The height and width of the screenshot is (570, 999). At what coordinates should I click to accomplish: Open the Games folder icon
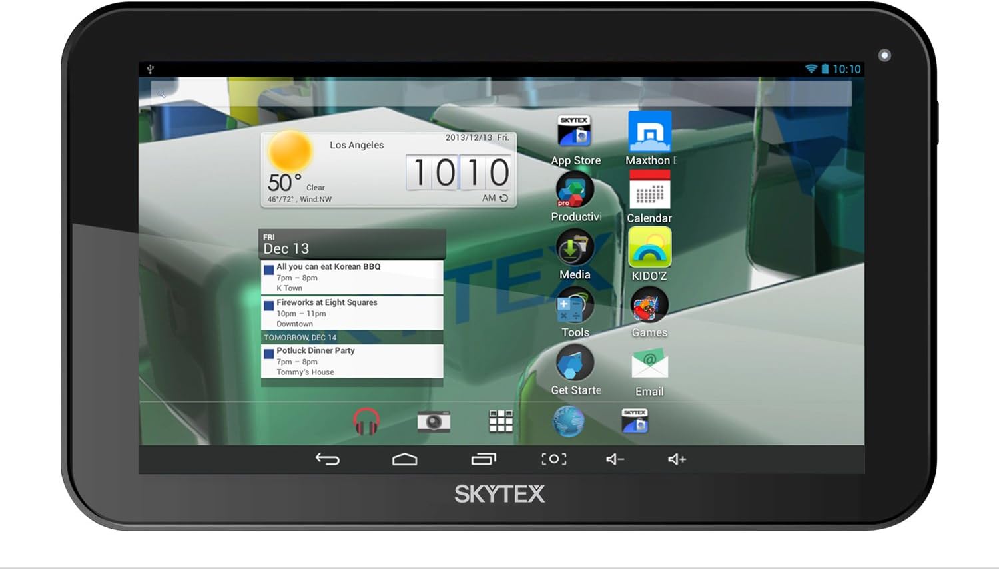(649, 306)
